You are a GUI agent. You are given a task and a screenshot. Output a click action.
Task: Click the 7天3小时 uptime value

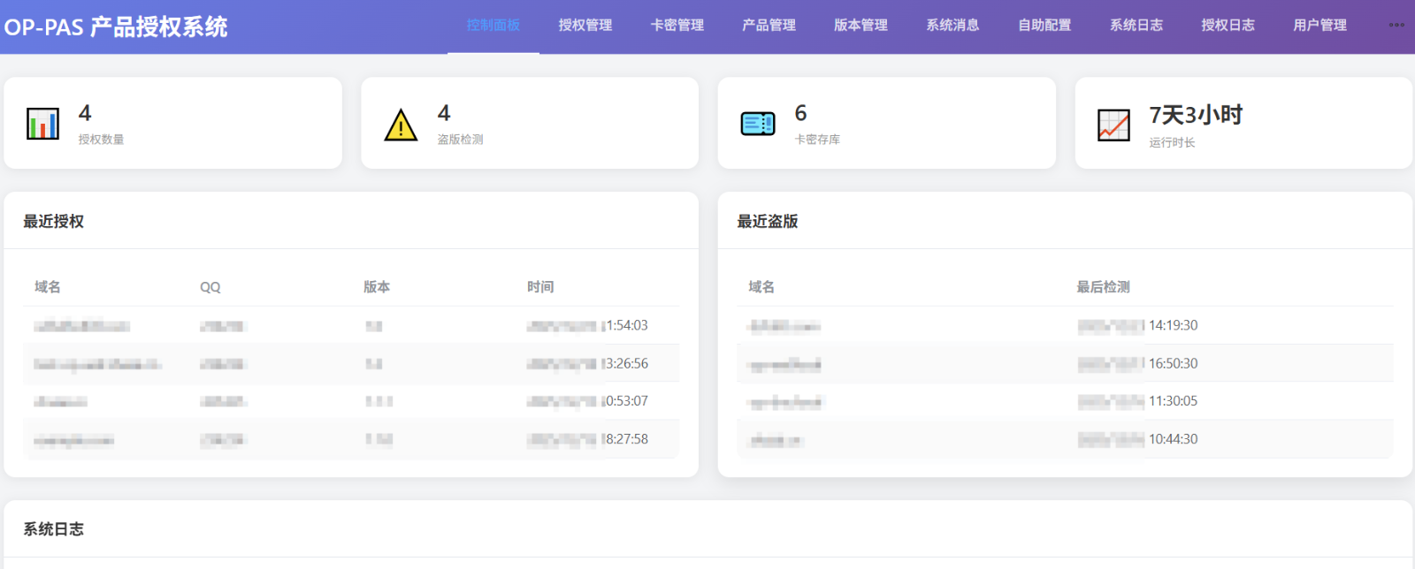click(x=1196, y=115)
